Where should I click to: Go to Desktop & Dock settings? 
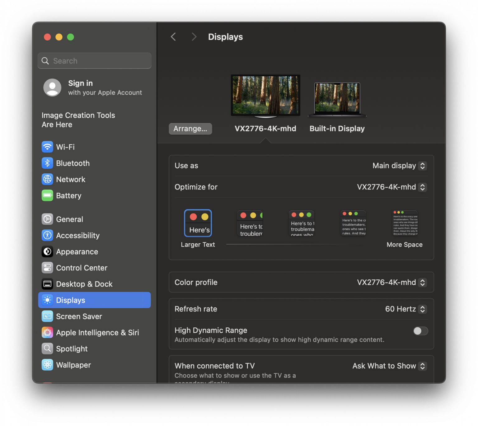(84, 284)
